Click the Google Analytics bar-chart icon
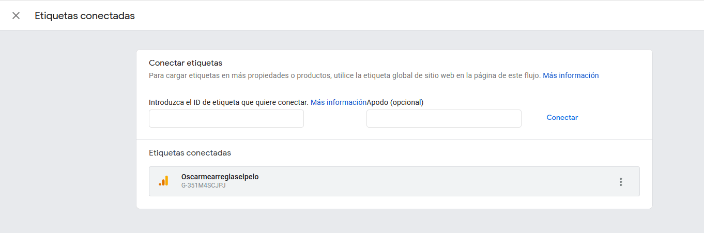704x233 pixels. tap(163, 181)
